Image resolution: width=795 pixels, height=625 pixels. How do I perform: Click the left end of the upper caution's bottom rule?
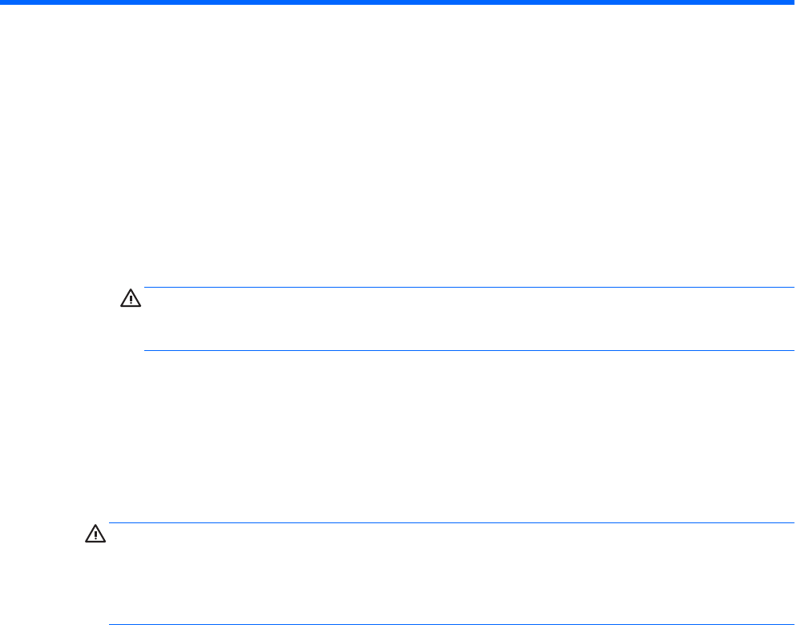point(147,350)
